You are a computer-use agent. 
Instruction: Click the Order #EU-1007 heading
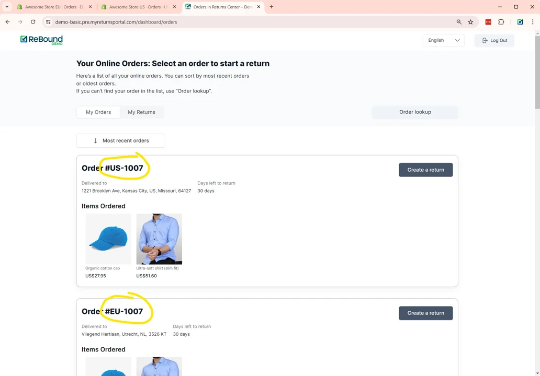coord(113,311)
